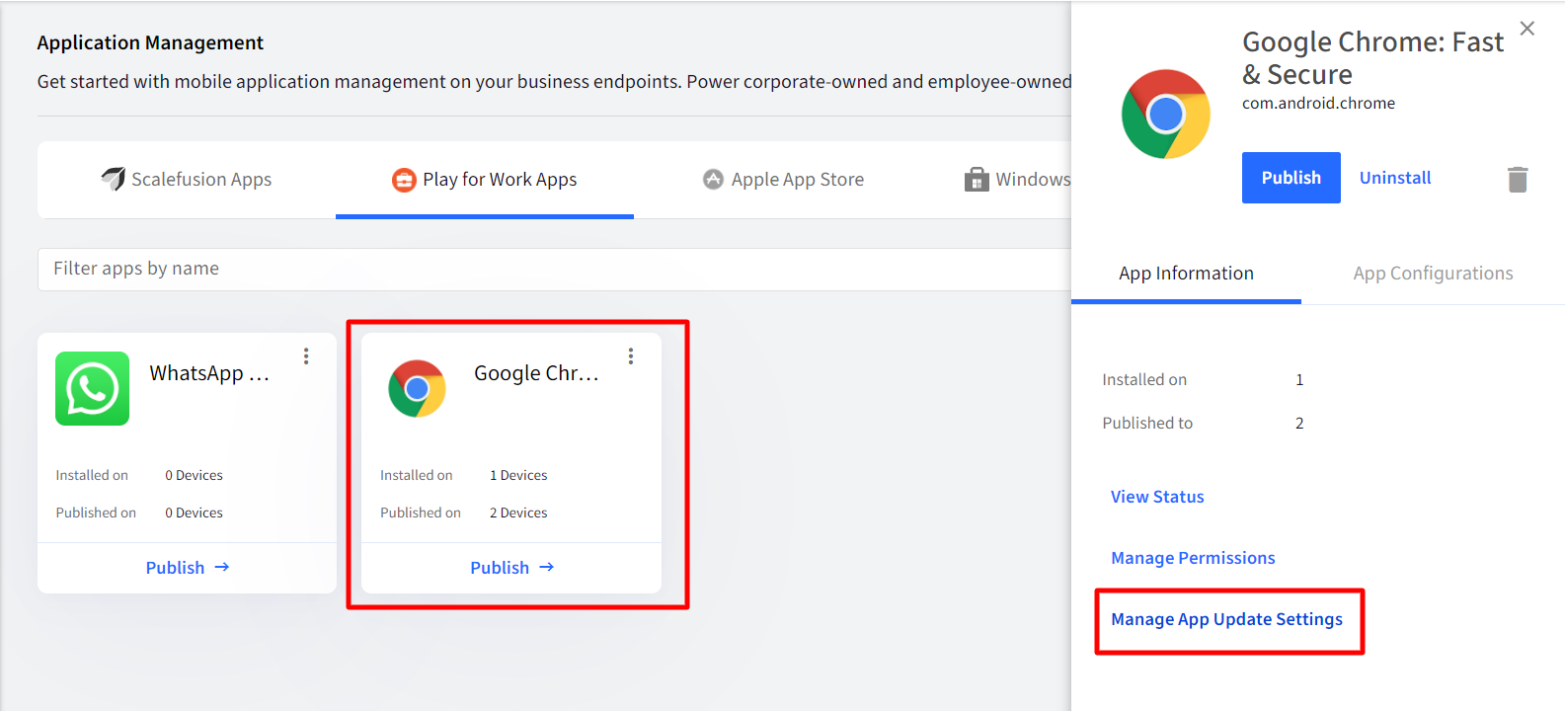Viewport: 1565px width, 711px height.
Task: Click the WhatsApp app icon
Action: 93,389
